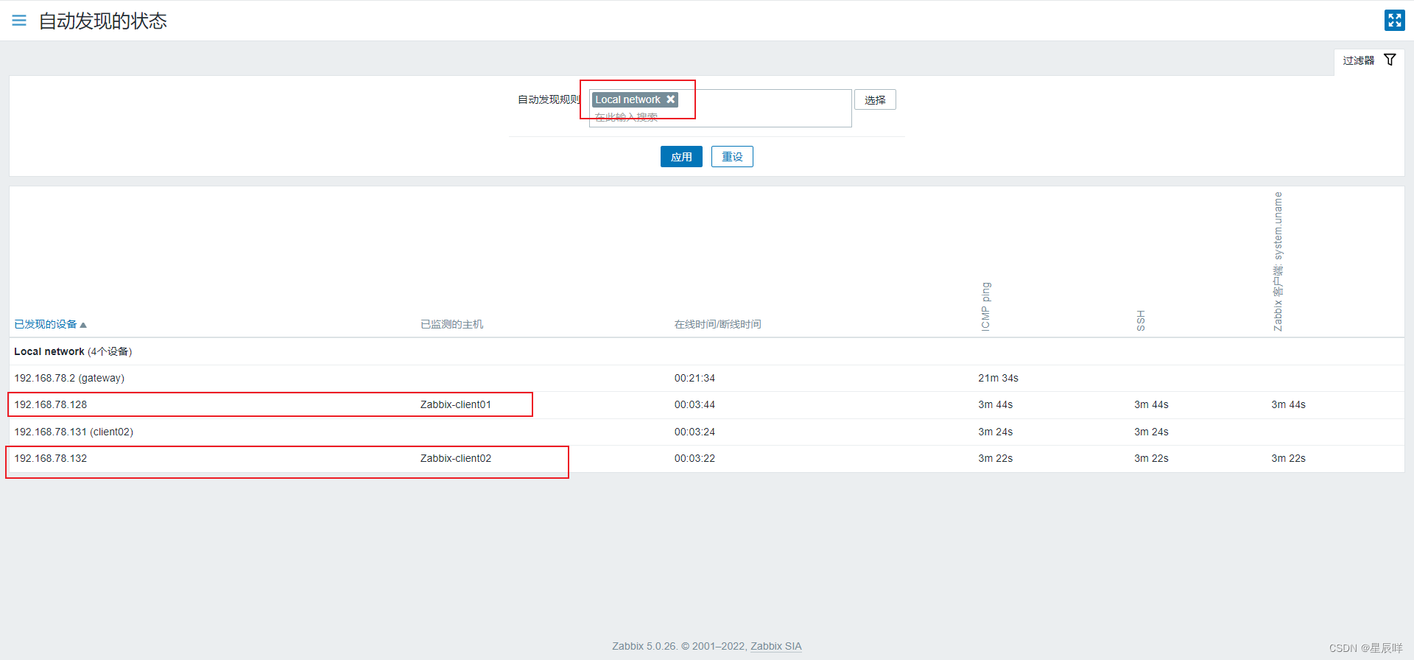This screenshot has height=660, width=1414.
Task: Toggle kiosk fullscreen mode icon
Action: [1394, 20]
